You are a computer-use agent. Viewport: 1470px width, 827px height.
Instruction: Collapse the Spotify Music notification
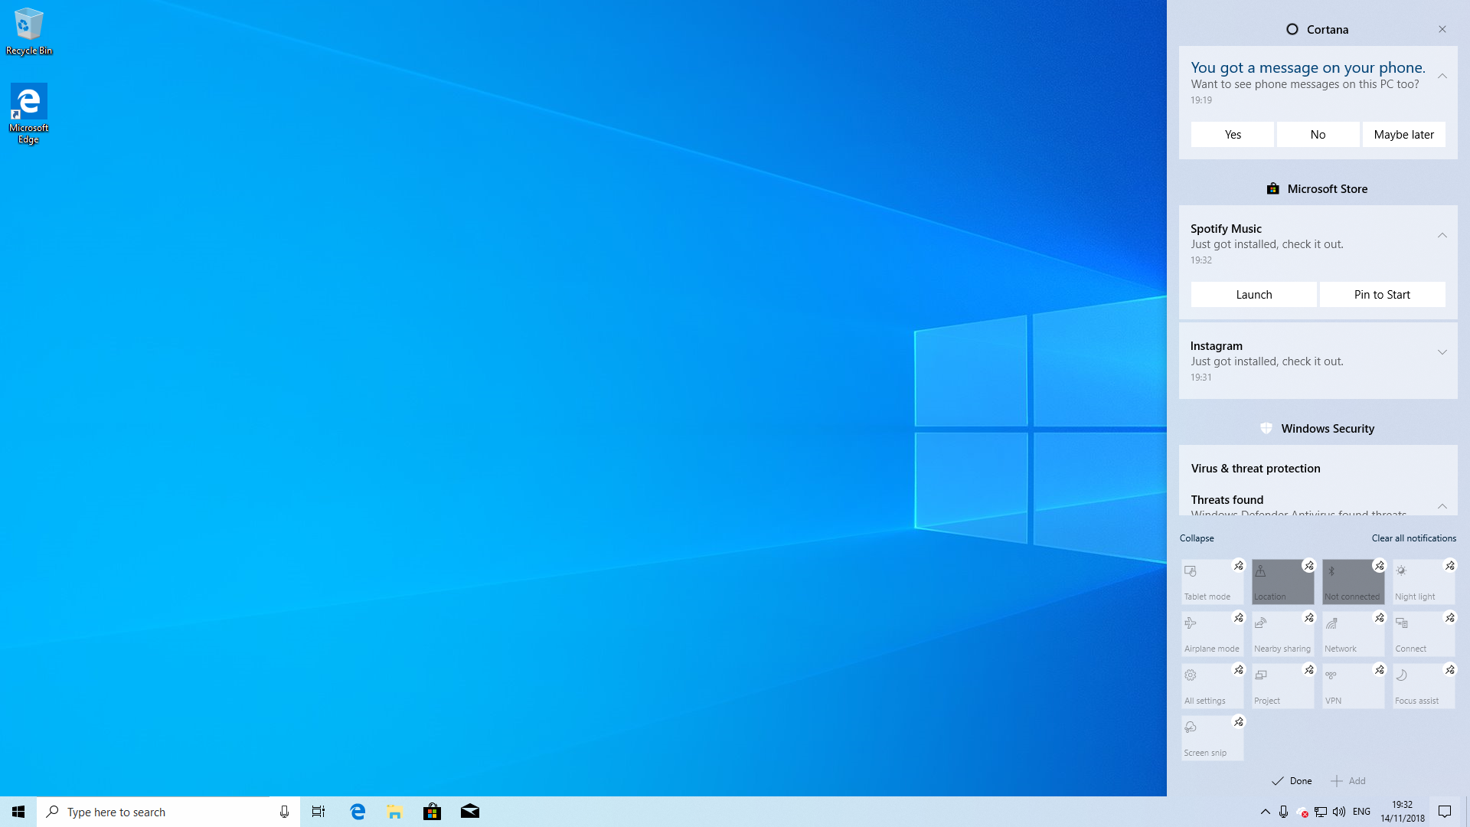(1442, 235)
